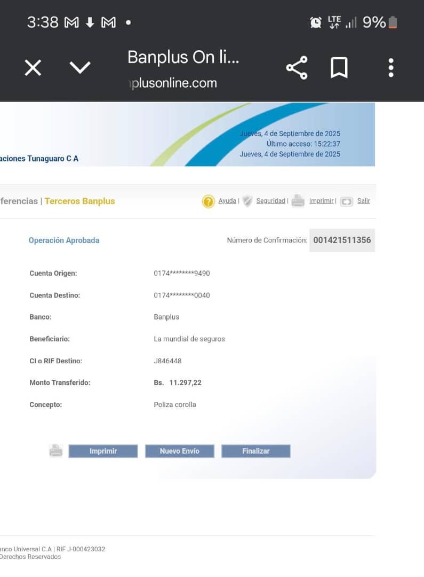Open the Ayuda link

coord(227,201)
